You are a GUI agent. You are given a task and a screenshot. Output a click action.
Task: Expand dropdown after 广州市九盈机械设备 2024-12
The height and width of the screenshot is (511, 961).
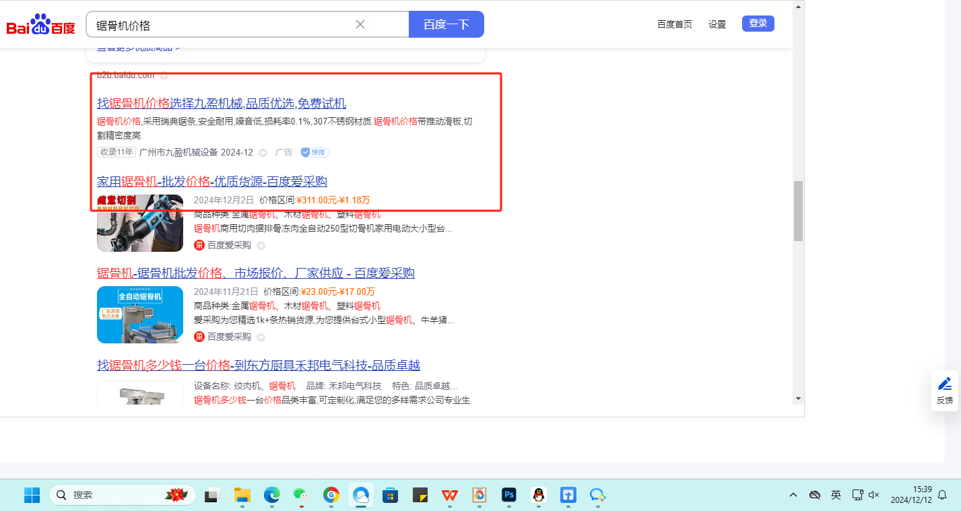(x=263, y=153)
